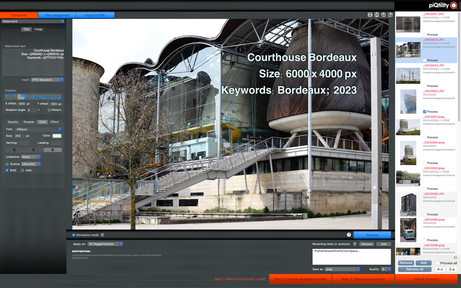Viewport: 461px width, 288px height.
Task: Click the Watermark text box
Action: (x=33, y=62)
